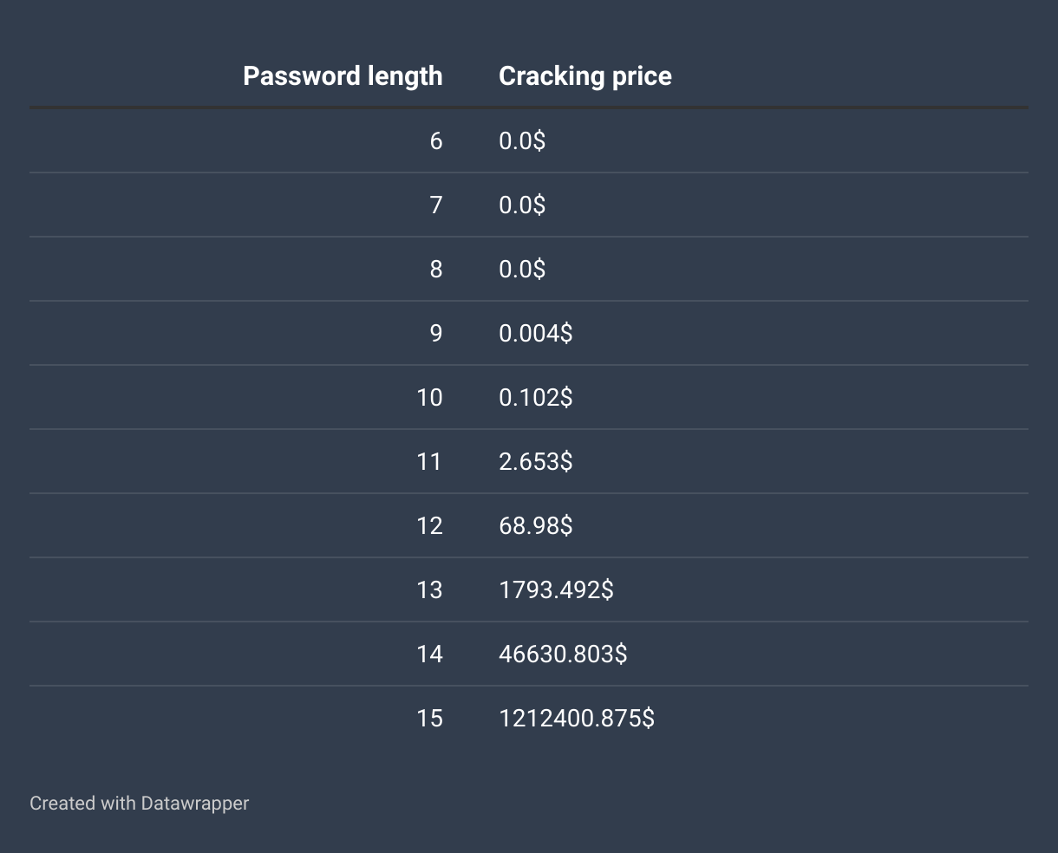Click the 68.98$ price cell

click(x=535, y=526)
